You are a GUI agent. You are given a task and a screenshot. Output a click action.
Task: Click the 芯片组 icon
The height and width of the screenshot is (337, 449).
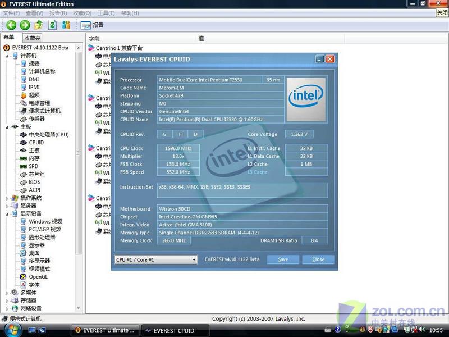coord(24,174)
